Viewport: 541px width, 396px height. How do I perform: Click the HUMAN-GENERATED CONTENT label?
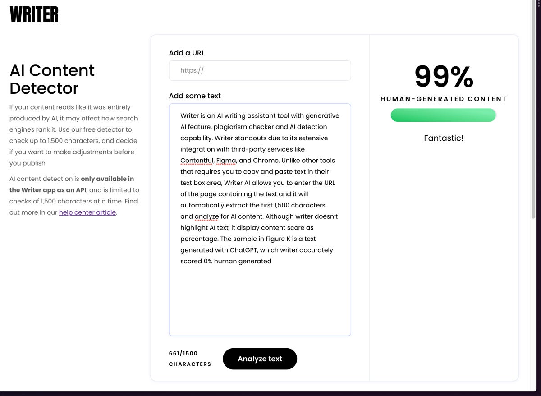(x=444, y=99)
